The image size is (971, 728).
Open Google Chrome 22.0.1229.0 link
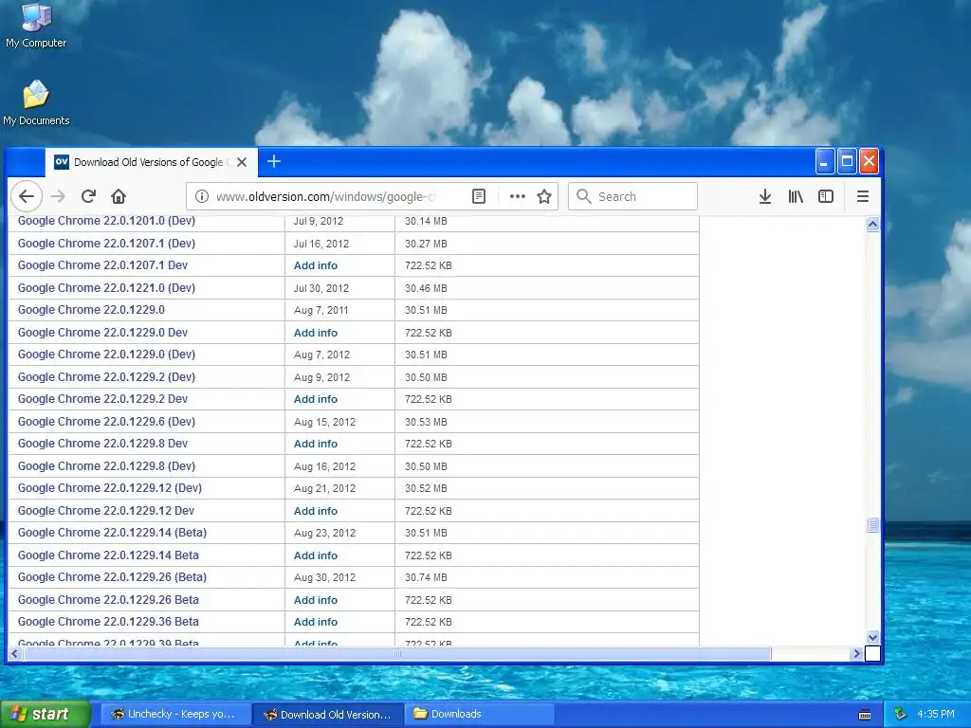[91, 310]
